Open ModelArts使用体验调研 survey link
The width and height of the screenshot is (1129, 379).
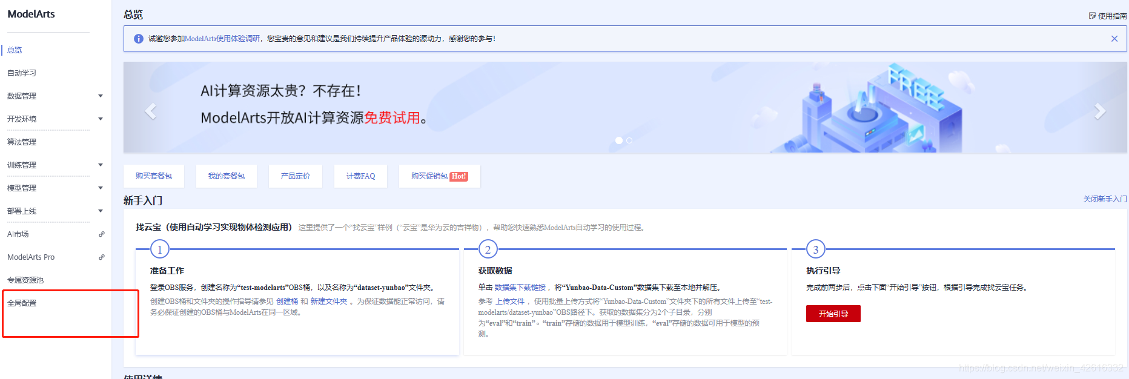click(222, 39)
